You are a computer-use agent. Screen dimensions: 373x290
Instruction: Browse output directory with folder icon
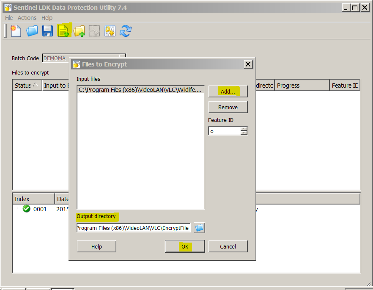199,228
